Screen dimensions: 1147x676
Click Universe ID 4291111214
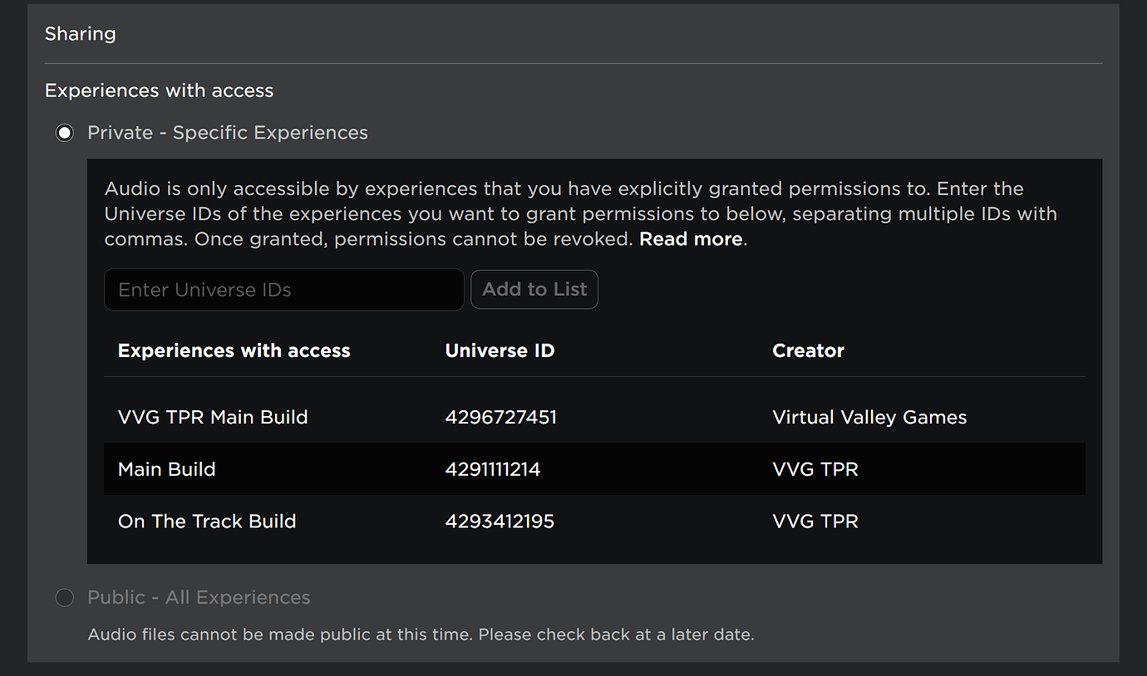click(x=493, y=468)
